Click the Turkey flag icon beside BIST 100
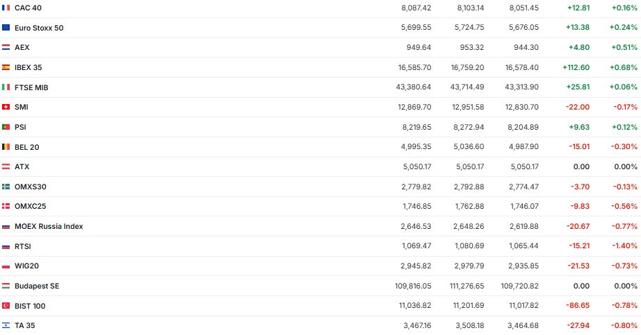Viewport: 641px width, 335px height. 6,306
